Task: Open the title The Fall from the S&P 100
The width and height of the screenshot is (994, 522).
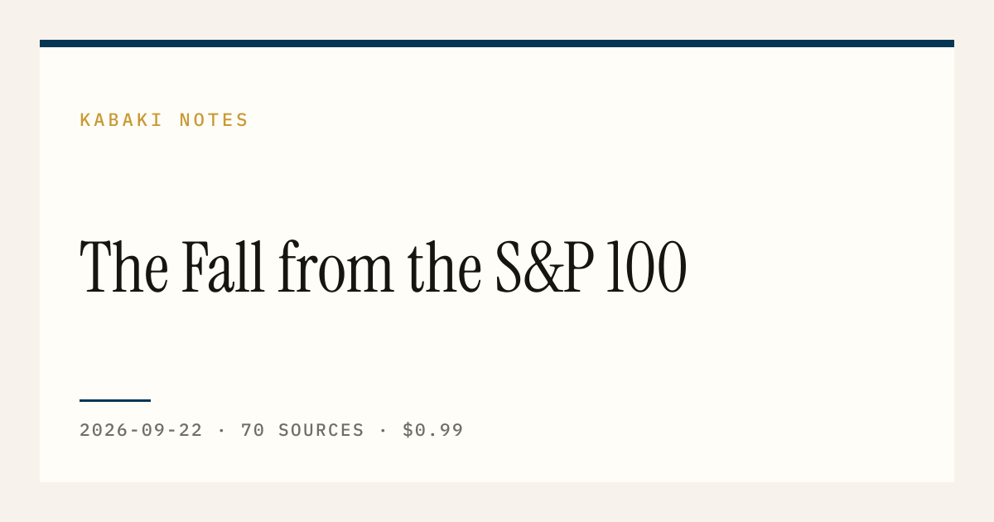Action: [x=383, y=268]
